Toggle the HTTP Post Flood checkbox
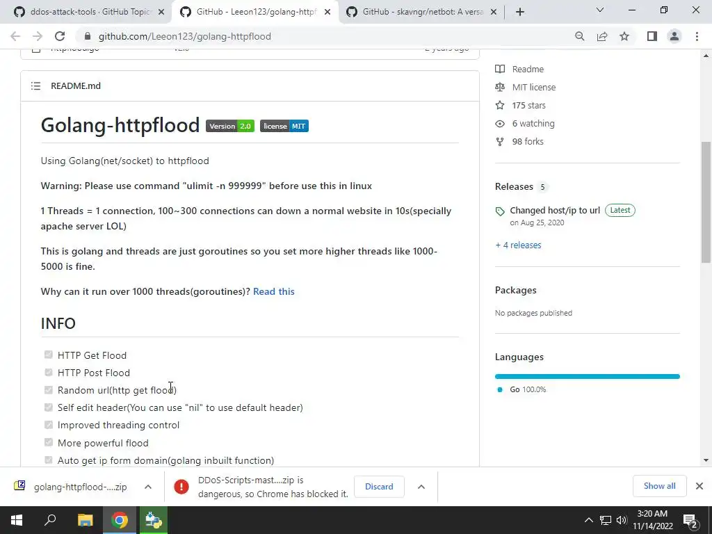 tap(49, 373)
